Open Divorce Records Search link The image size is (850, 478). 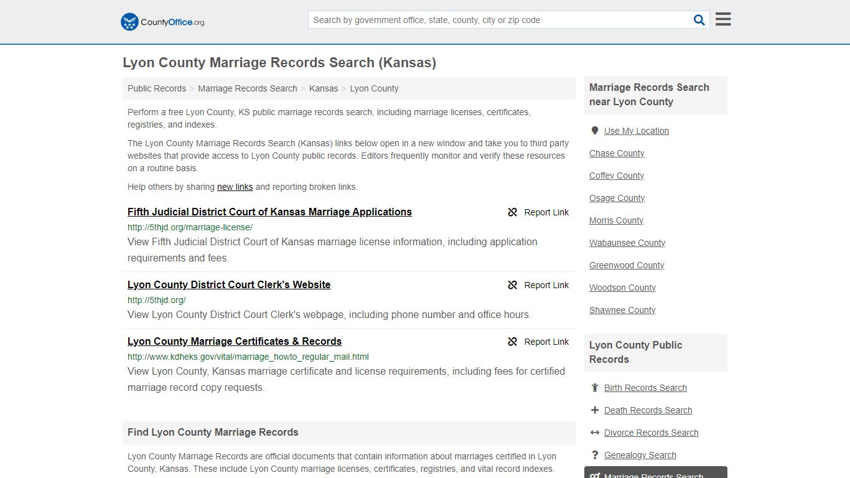point(651,433)
